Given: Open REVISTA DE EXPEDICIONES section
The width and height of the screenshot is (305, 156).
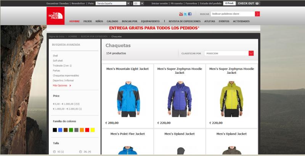Looking at the screenshot, I should tap(185, 21).
